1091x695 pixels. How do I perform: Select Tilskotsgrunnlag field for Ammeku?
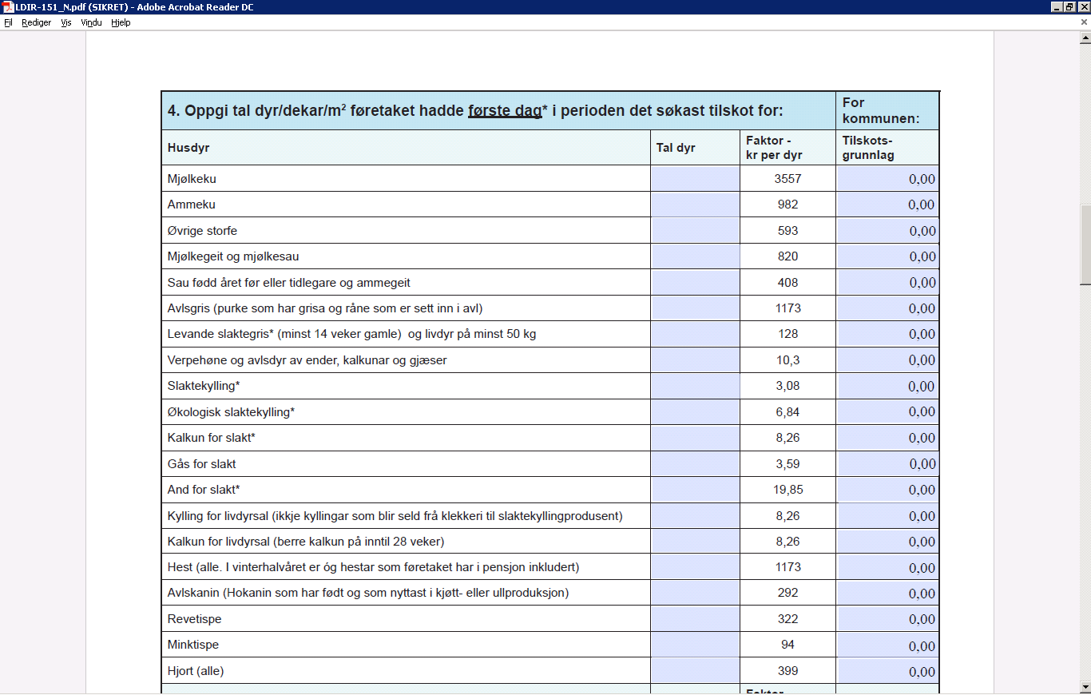(x=887, y=205)
